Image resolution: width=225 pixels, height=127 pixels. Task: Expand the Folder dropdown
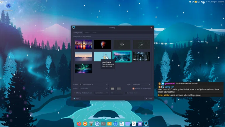click(94, 84)
